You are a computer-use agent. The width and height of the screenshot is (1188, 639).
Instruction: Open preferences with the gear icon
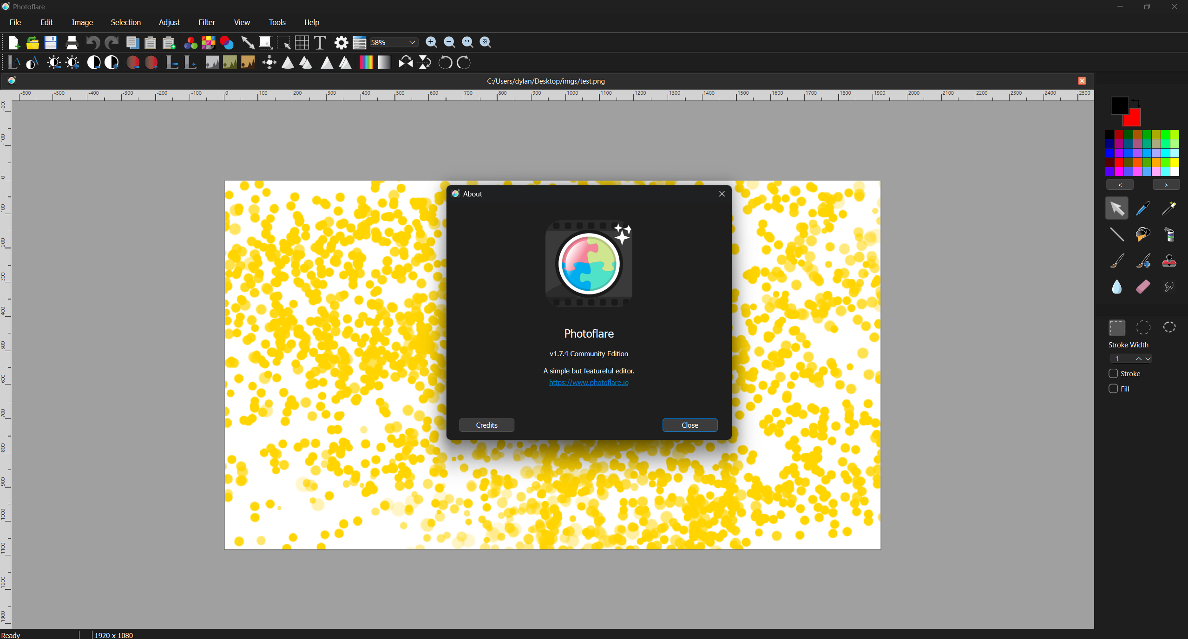(x=341, y=43)
